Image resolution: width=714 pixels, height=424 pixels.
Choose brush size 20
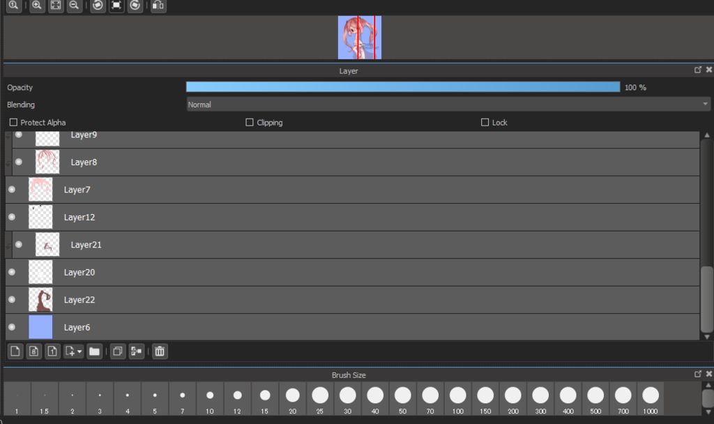(292, 398)
